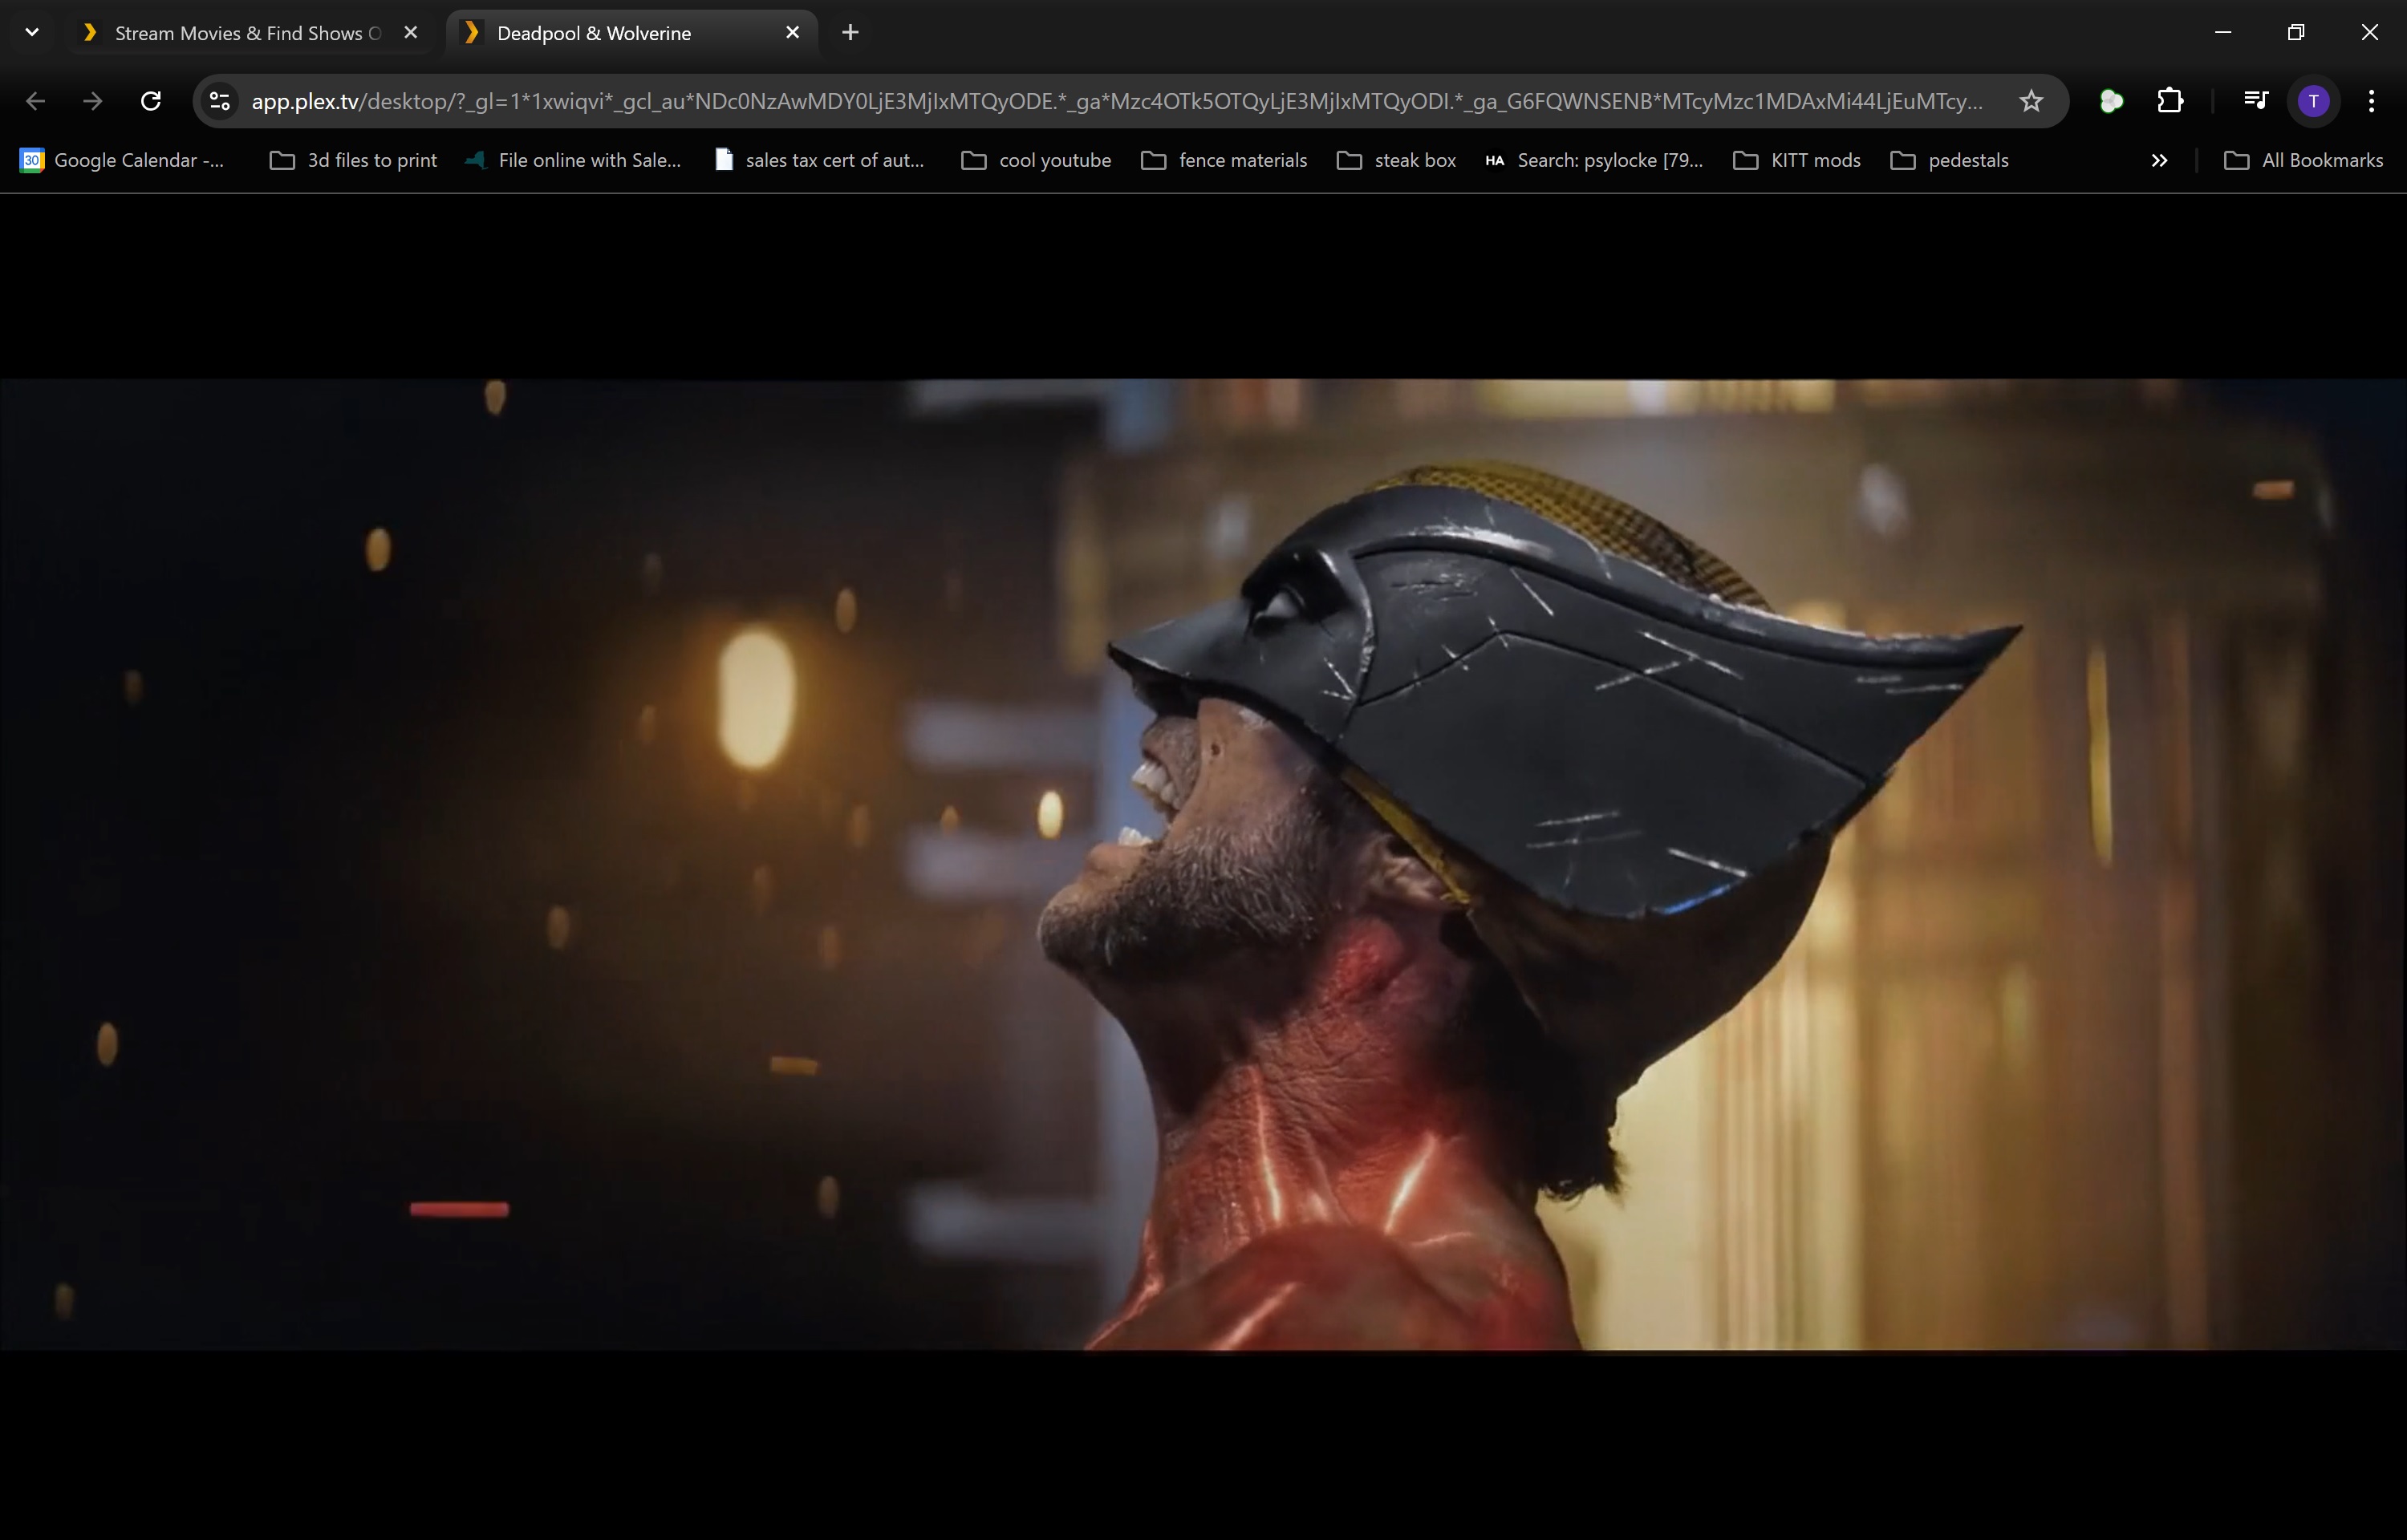View site information icon in address bar

(220, 101)
